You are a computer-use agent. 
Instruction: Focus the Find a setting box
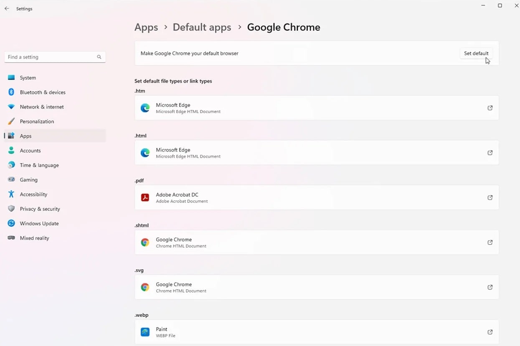coord(55,57)
